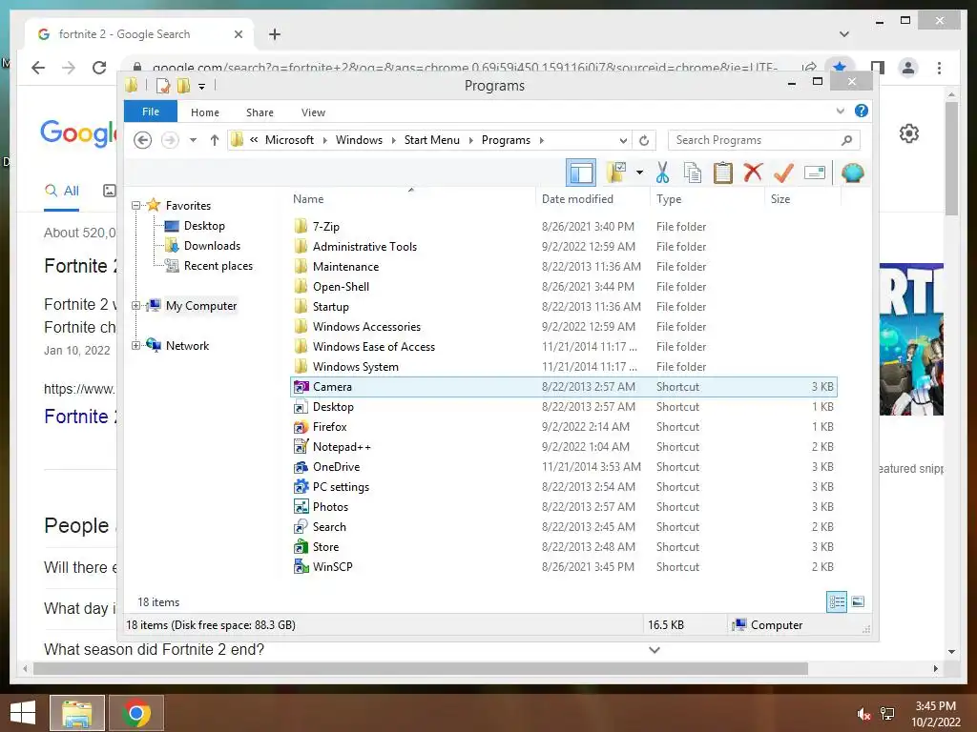This screenshot has height=732, width=977.
Task: Open the recent locations dropdown arrow
Action: point(193,140)
